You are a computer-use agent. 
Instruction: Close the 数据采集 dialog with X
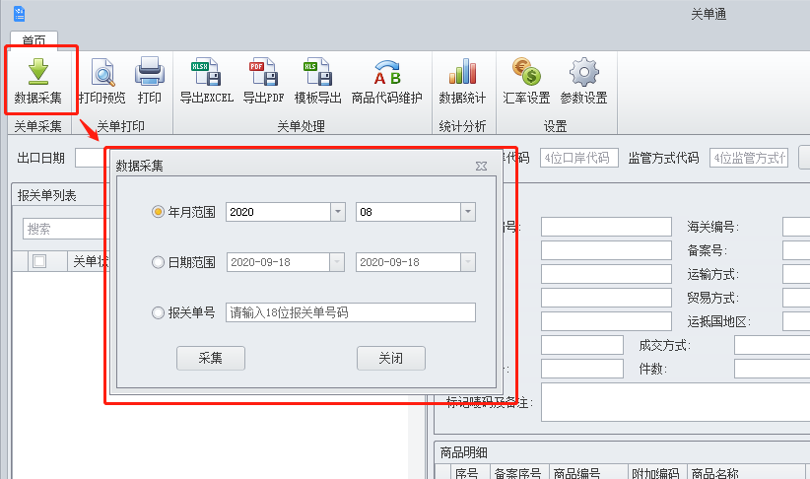click(481, 166)
